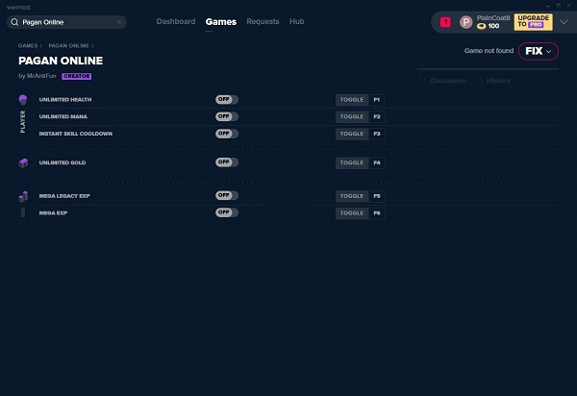Change the F4 hotkey binding
Viewport: 577px width, 396px height.
[377, 162]
